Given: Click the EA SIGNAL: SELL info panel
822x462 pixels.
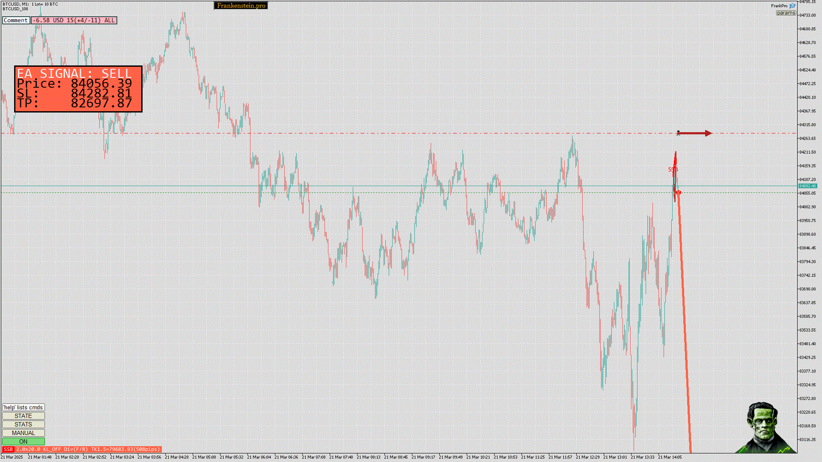Looking at the screenshot, I should 78,89.
